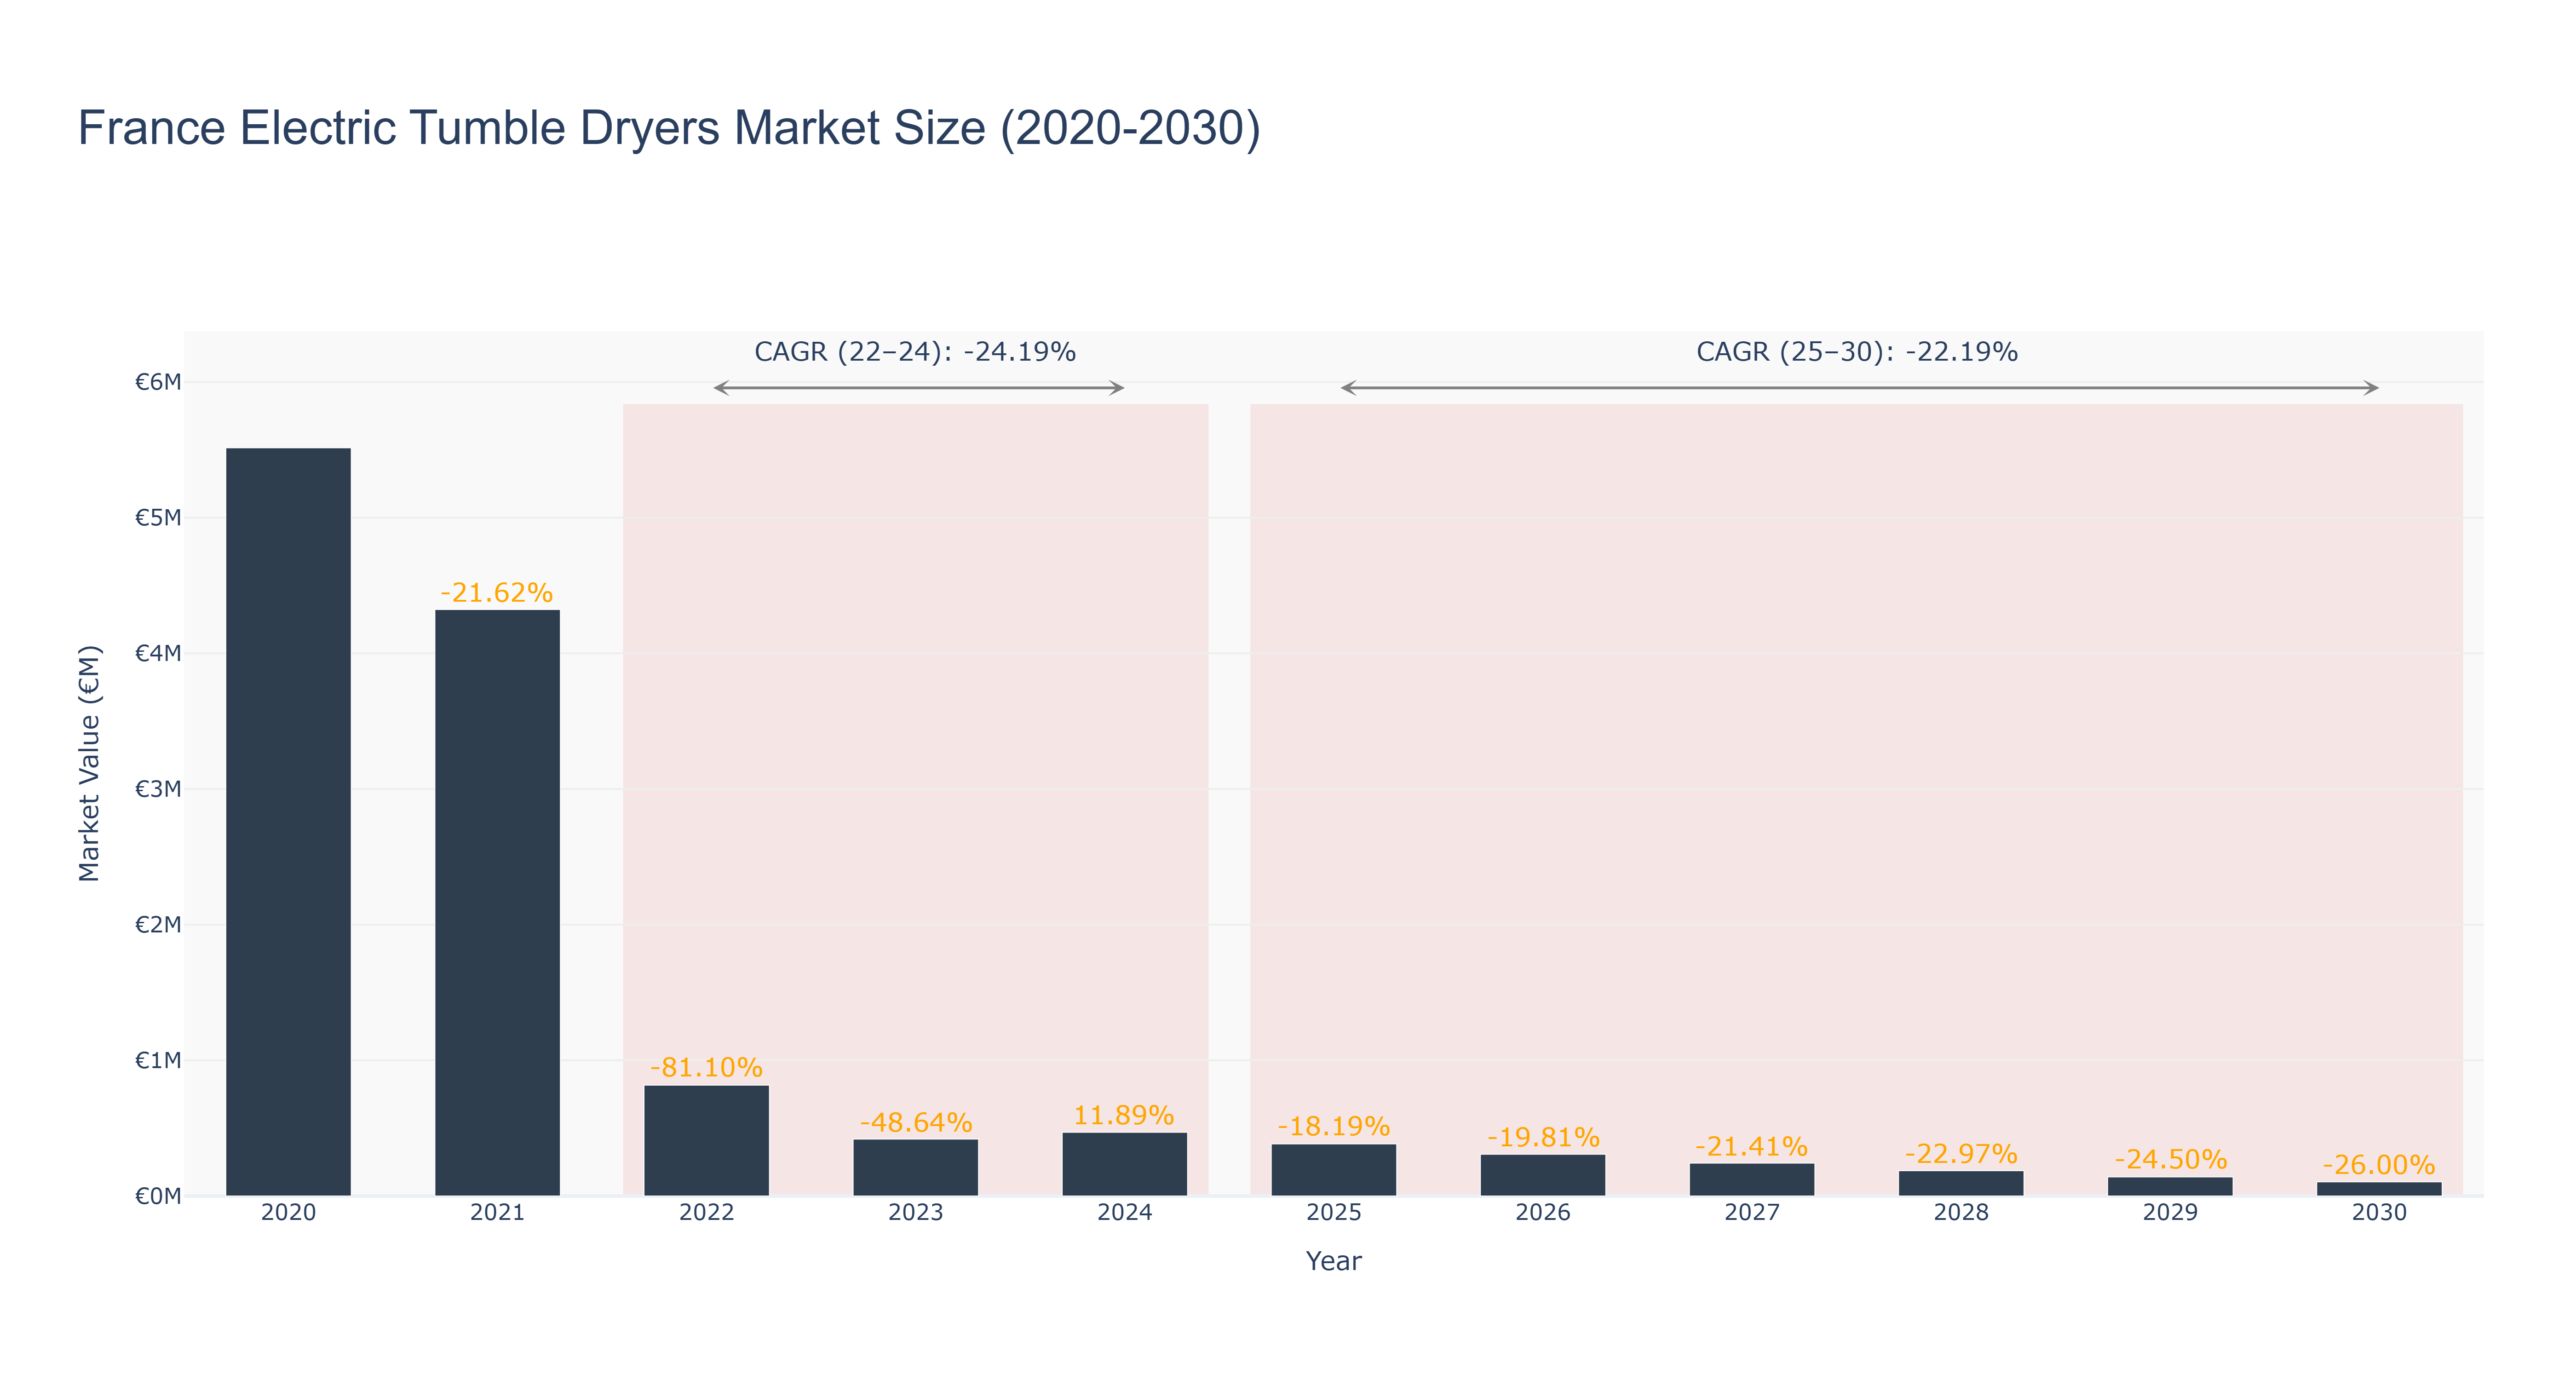Click the €5M y-axis tick label

158,518
